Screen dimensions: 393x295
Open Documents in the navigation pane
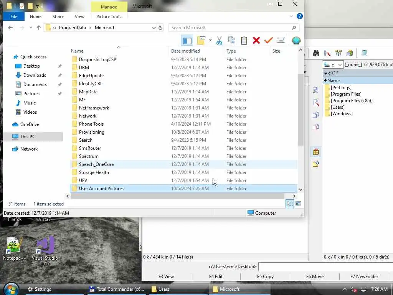coord(35,85)
